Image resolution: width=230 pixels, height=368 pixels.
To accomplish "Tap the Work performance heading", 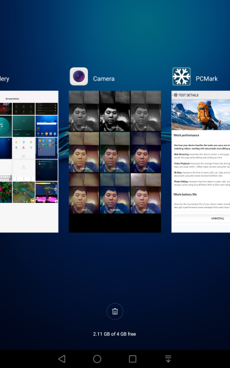I will [x=186, y=135].
